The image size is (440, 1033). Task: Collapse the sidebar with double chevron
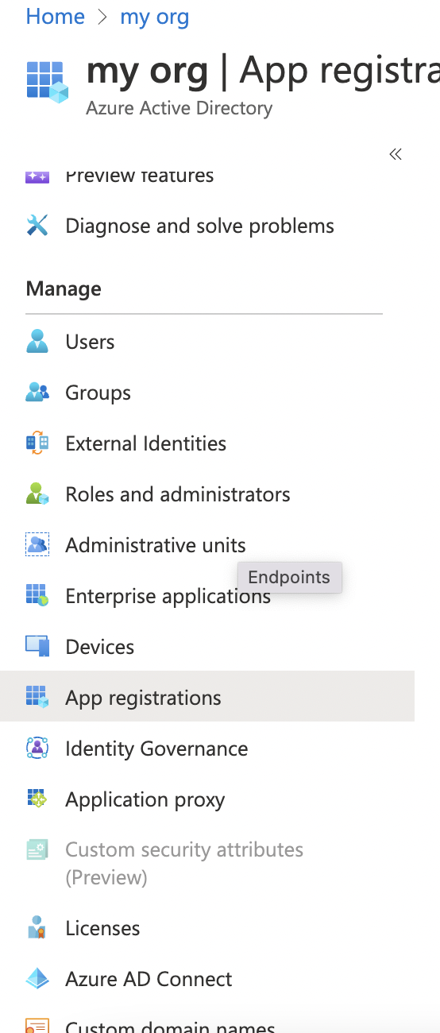coord(396,154)
